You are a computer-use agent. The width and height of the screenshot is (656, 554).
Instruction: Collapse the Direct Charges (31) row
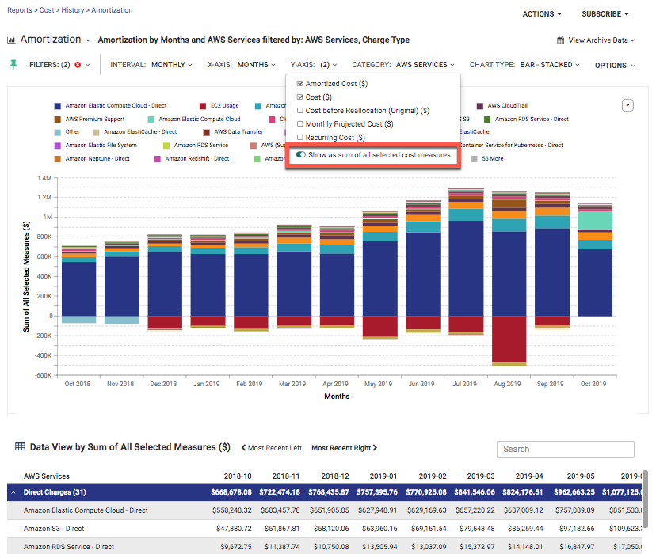pyautogui.click(x=13, y=492)
